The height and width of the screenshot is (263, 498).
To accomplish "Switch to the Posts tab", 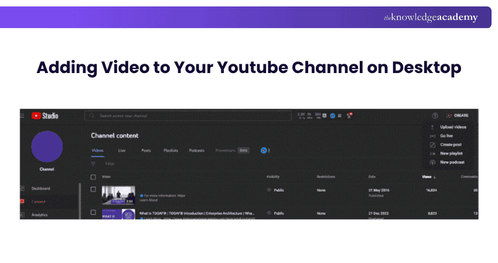I will point(146,151).
